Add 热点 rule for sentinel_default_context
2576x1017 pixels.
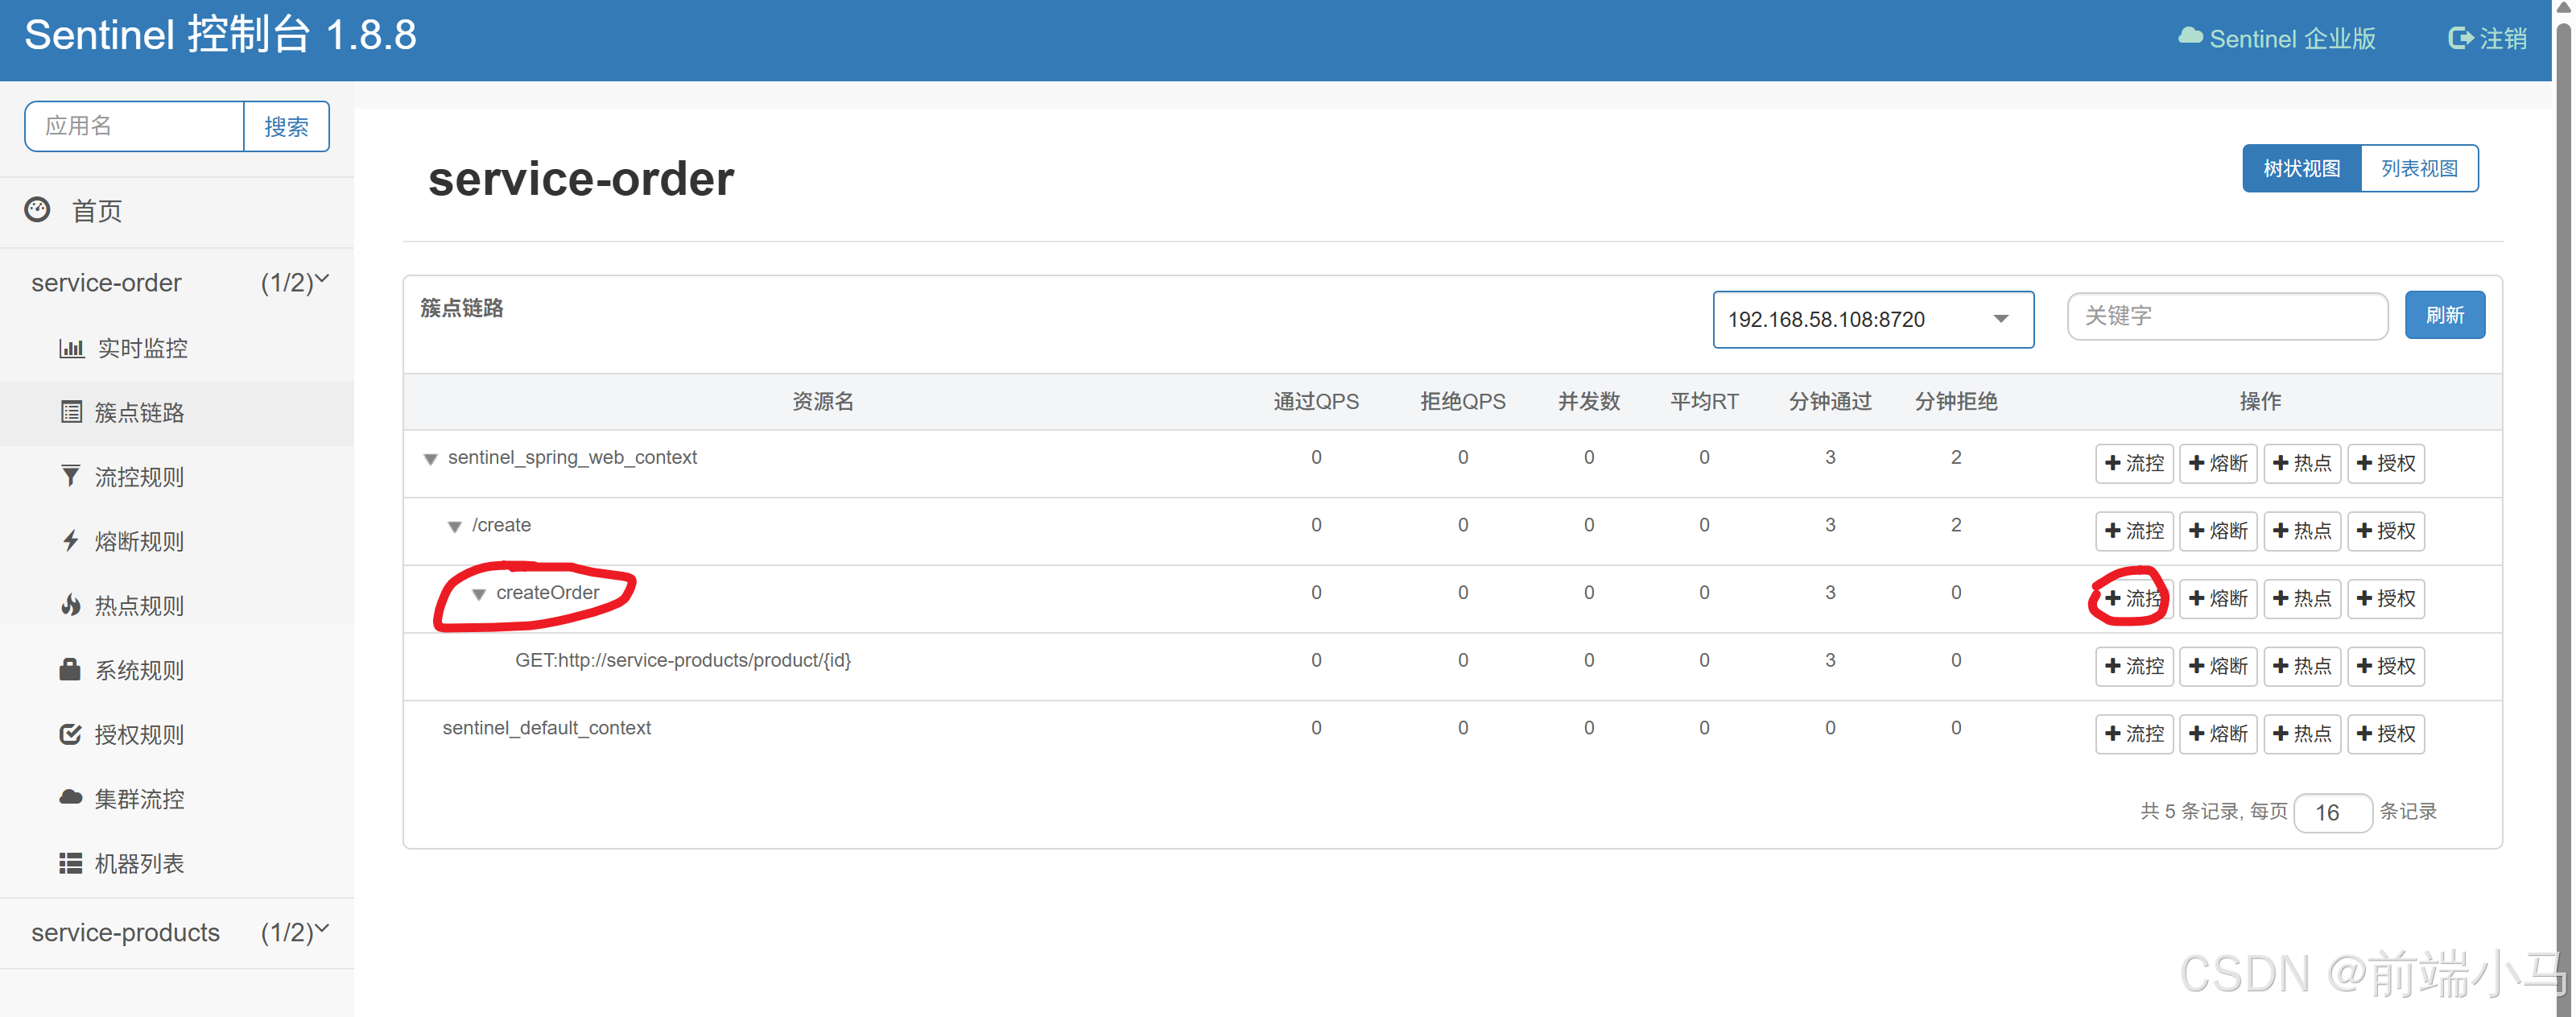pyautogui.click(x=2302, y=734)
